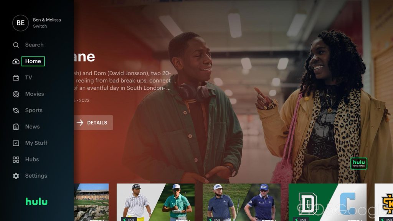Select the My Stuff checkmark icon
Screen dimensions: 393x221
pyautogui.click(x=16, y=143)
